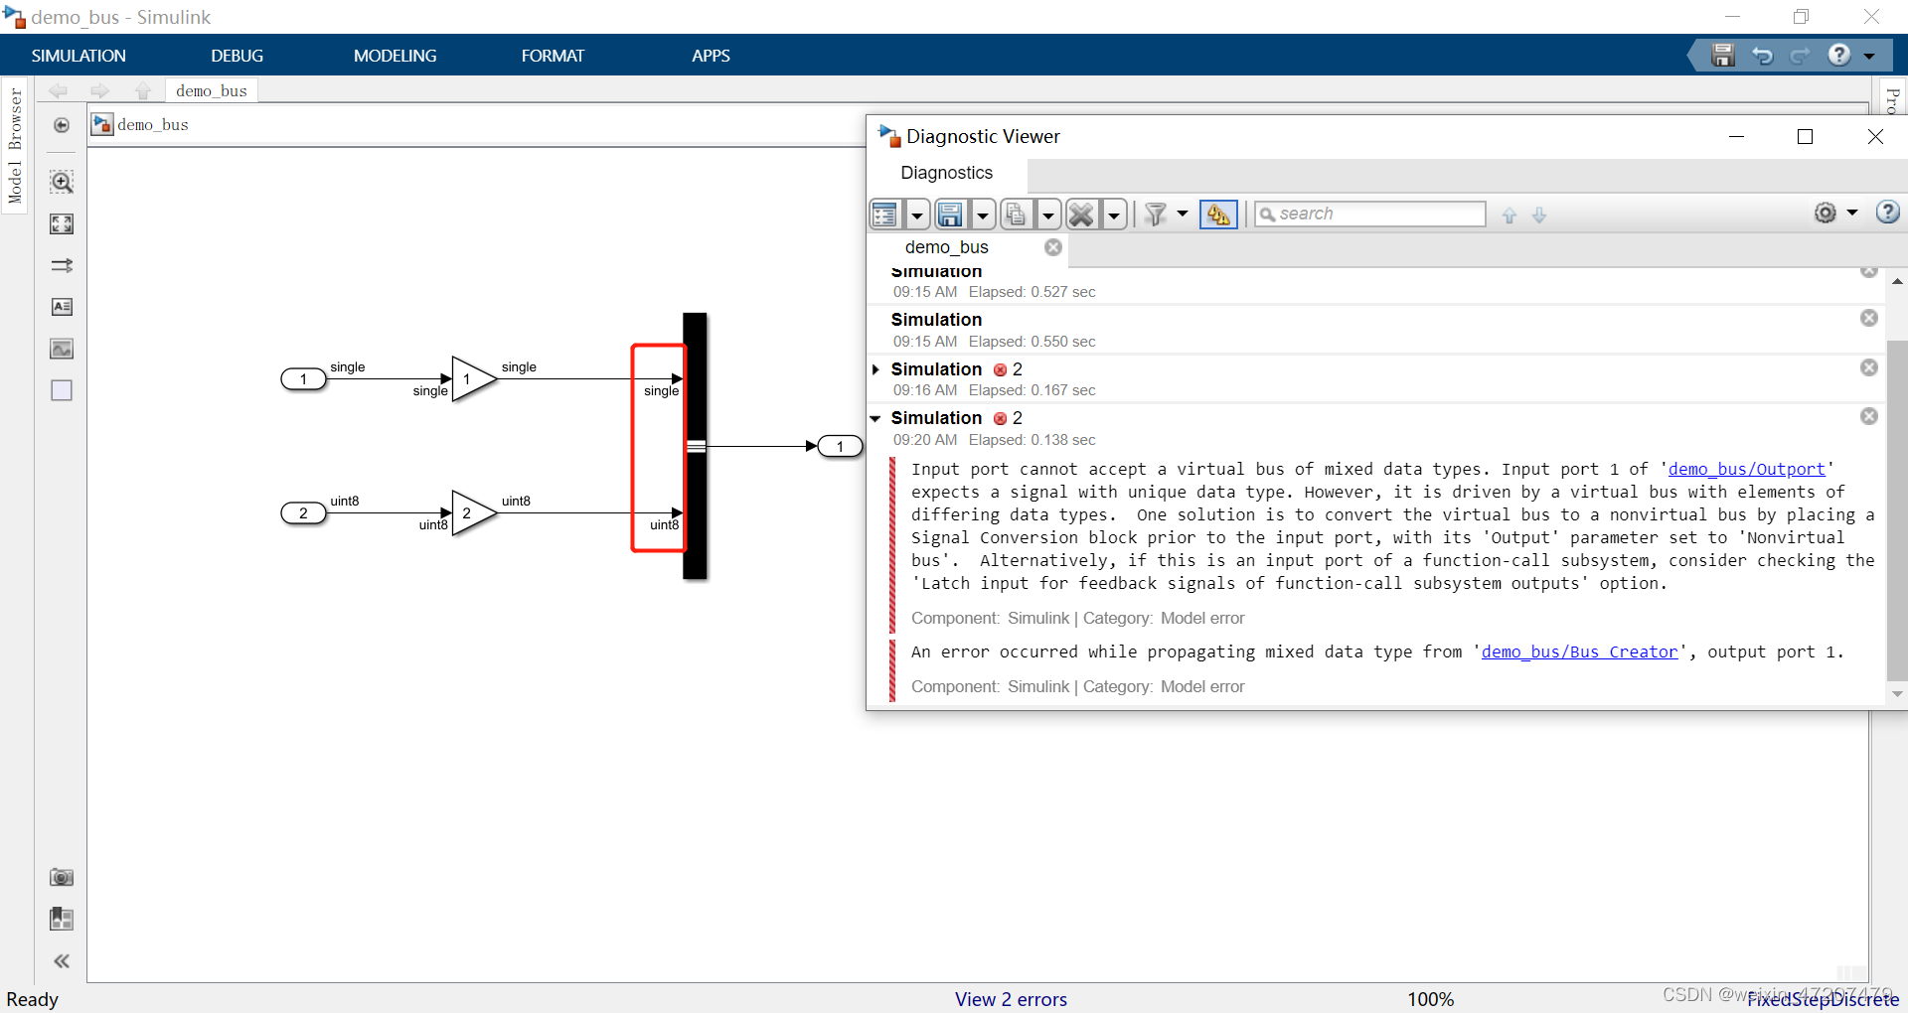Open the Diagnostic Viewer help icon

[x=1887, y=213]
